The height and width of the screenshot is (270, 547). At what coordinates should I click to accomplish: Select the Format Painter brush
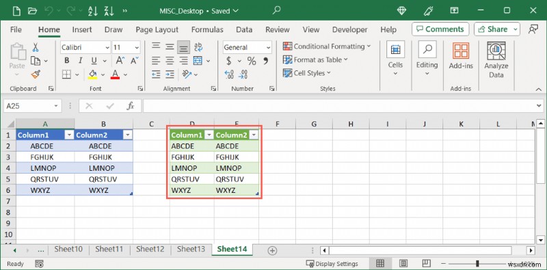(36, 74)
